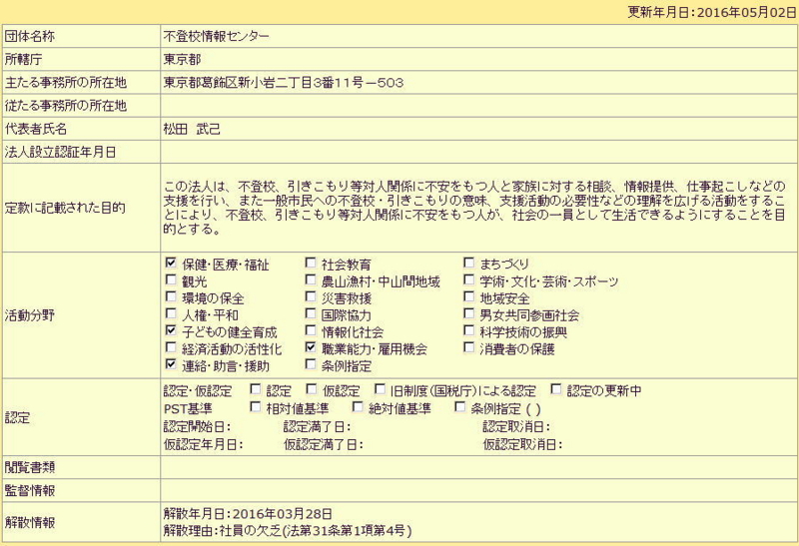Click the 監督情報 row label

30,490
